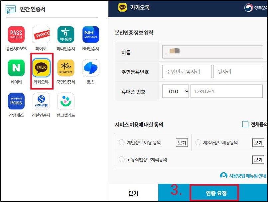This screenshot has height=202, width=268.
Task: Click the 본인인증 정보 입력 heading
Action: [134, 33]
